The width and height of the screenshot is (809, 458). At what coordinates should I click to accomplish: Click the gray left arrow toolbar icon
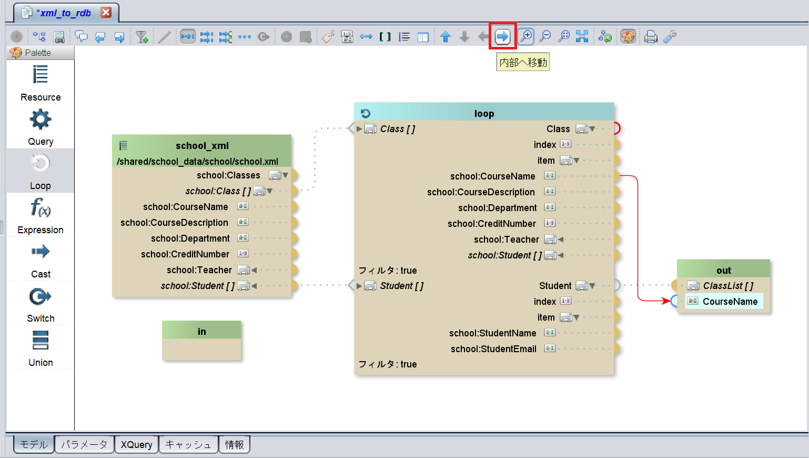coord(483,36)
